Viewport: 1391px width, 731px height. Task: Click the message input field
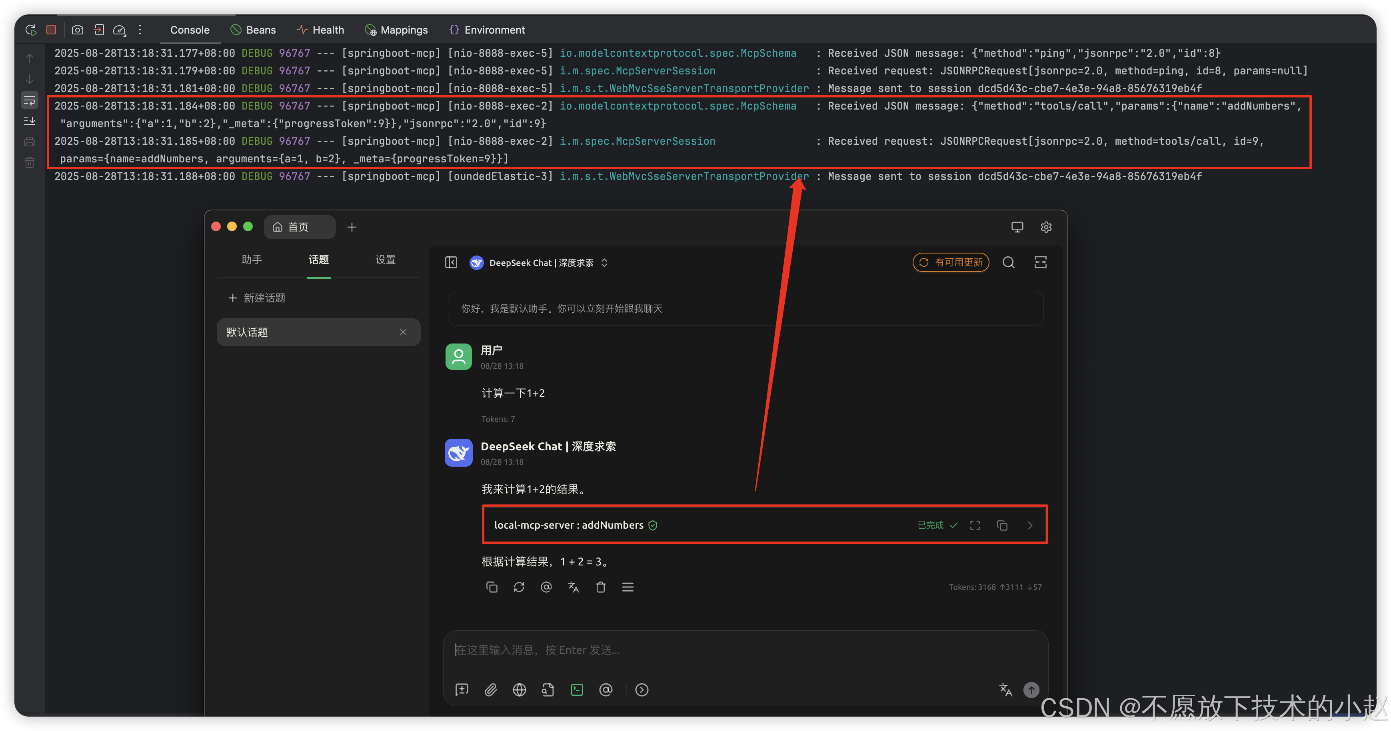point(745,650)
